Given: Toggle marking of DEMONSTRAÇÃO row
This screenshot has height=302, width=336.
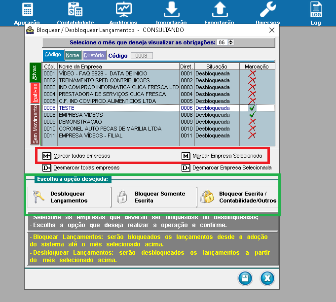Looking at the screenshot, I should tap(252, 122).
